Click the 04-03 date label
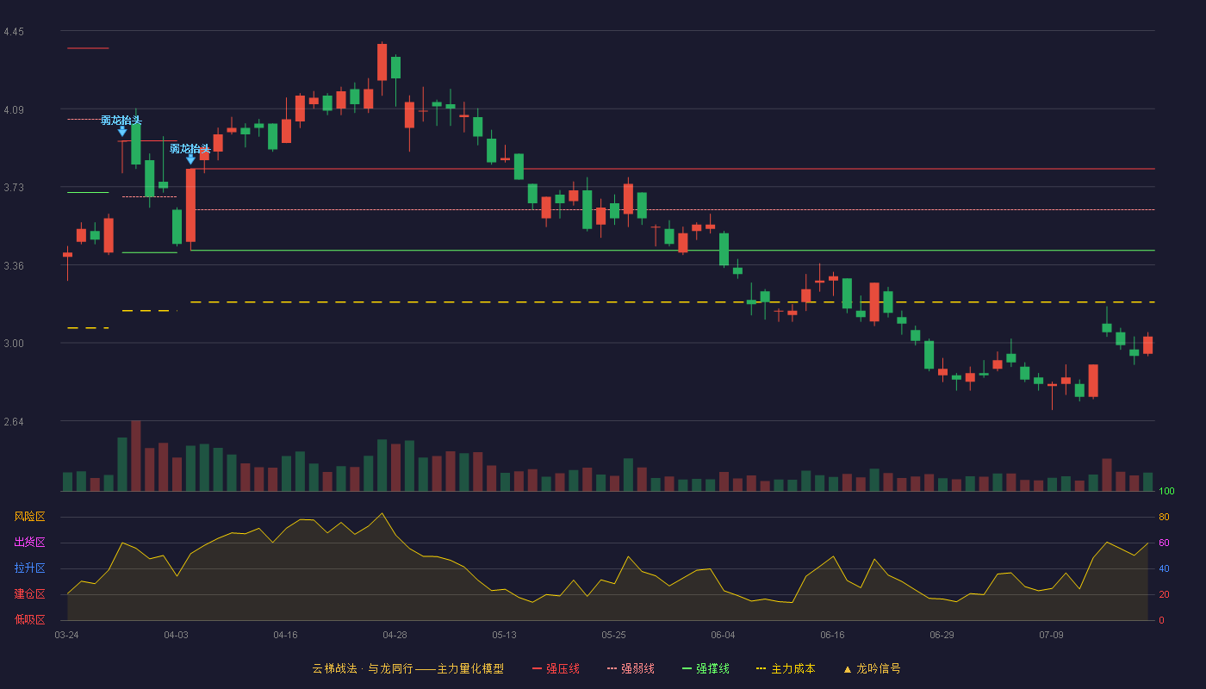Image resolution: width=1206 pixels, height=689 pixels. 176,635
